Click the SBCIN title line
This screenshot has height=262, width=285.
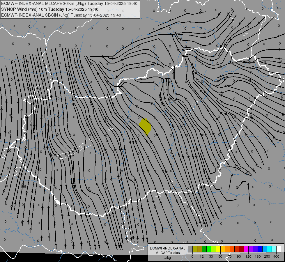click(61, 15)
